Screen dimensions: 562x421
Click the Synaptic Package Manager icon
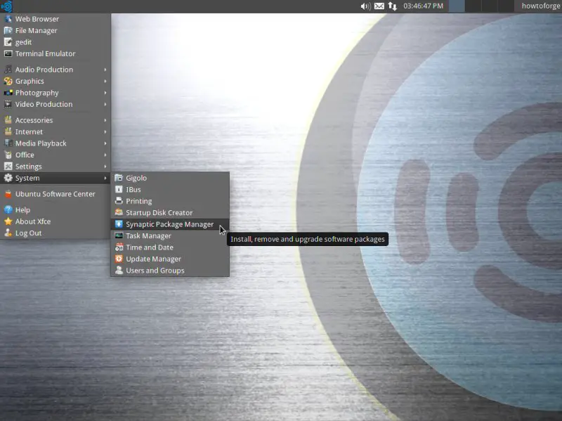[119, 224]
